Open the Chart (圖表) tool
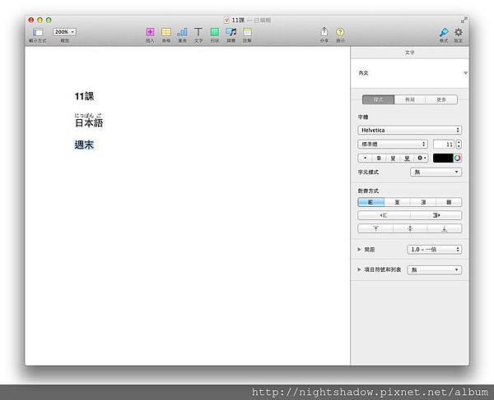The image size is (494, 400). click(182, 32)
